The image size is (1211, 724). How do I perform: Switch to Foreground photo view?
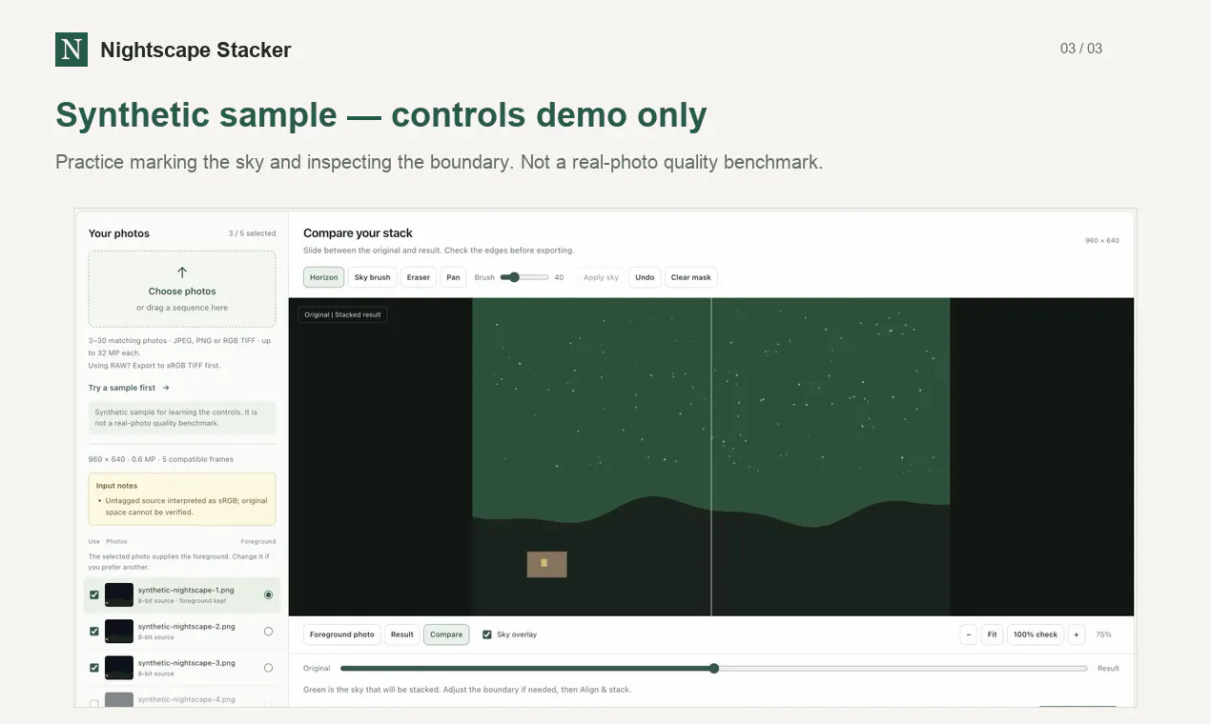tap(342, 634)
